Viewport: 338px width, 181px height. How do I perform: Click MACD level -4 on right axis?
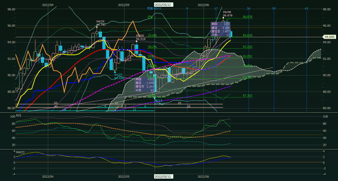[x=324, y=174]
